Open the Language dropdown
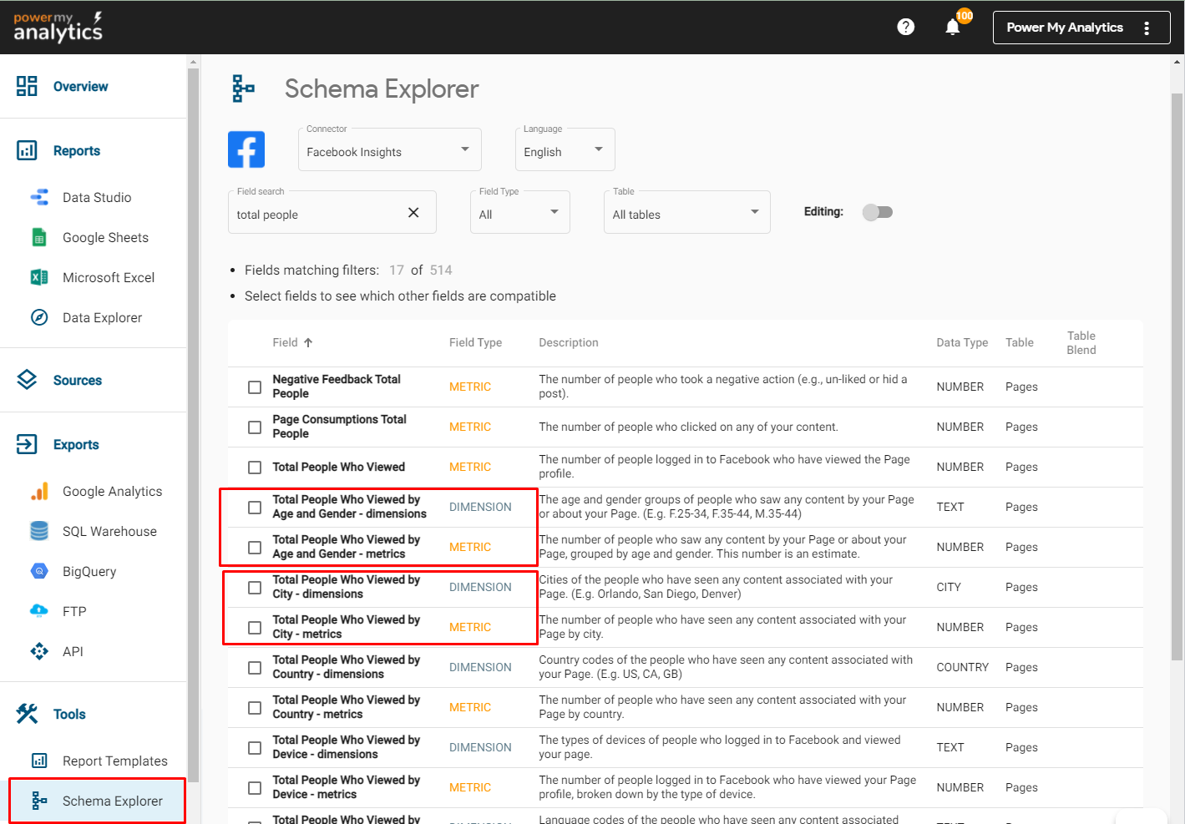 [x=565, y=151]
